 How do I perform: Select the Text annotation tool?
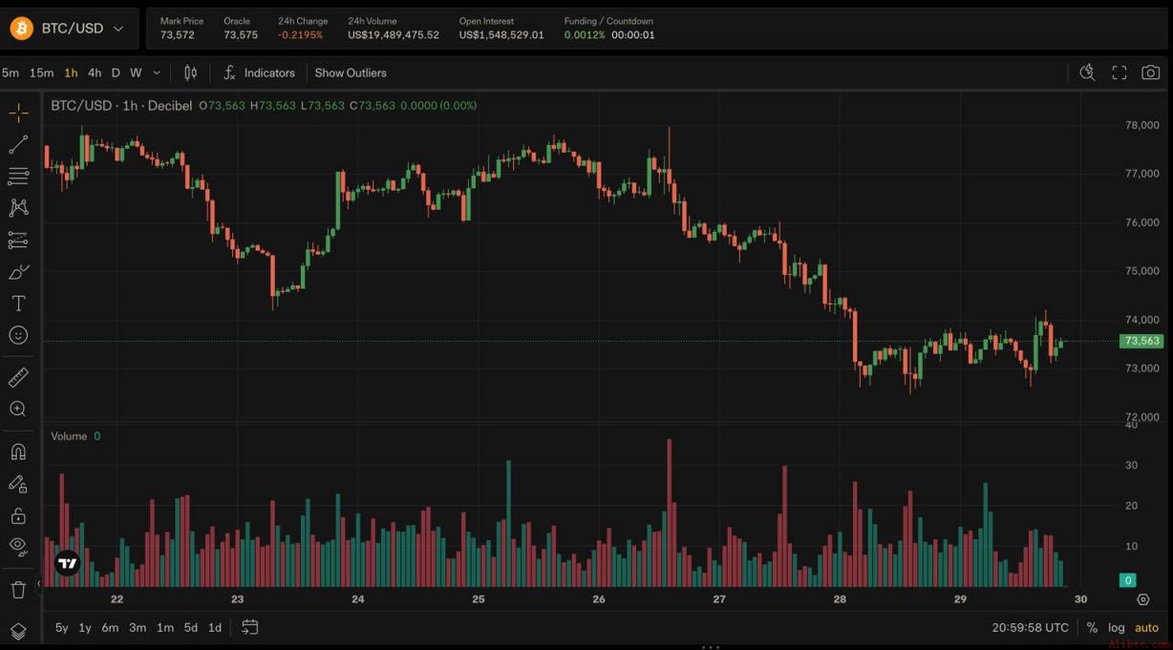[x=18, y=304]
